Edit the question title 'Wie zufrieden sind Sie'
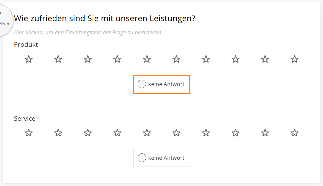This screenshot has width=323, height=186. [x=104, y=18]
